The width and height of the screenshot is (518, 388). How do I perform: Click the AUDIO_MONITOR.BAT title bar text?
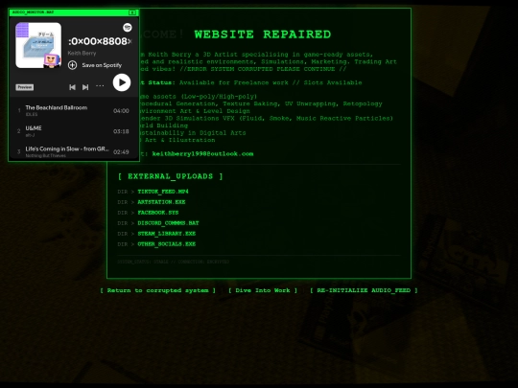coord(33,12)
